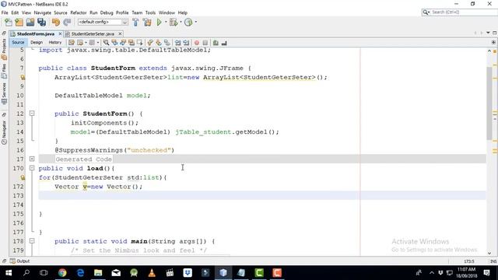Screen dimensions: 498x280
Task: Click the Find Selection magnifier in the editor toolbar
Action: click(x=106, y=43)
